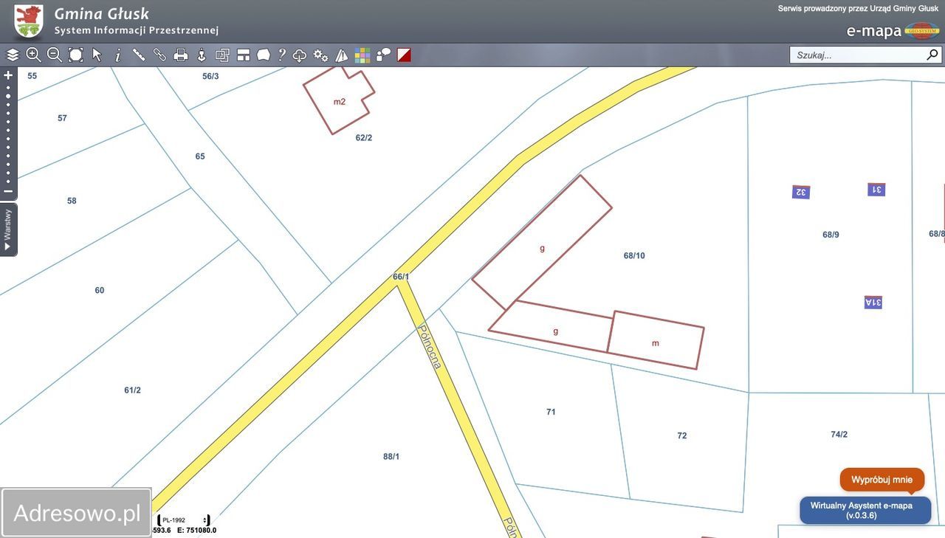Click the warning triangle toolbar icon
Screen dimensions: 945x538
[342, 55]
